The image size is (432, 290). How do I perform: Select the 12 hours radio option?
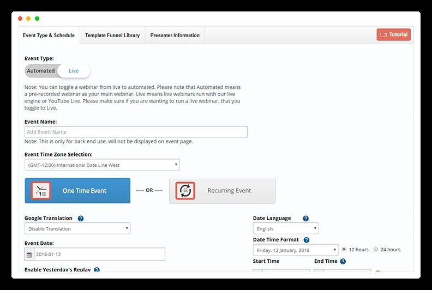(344, 249)
